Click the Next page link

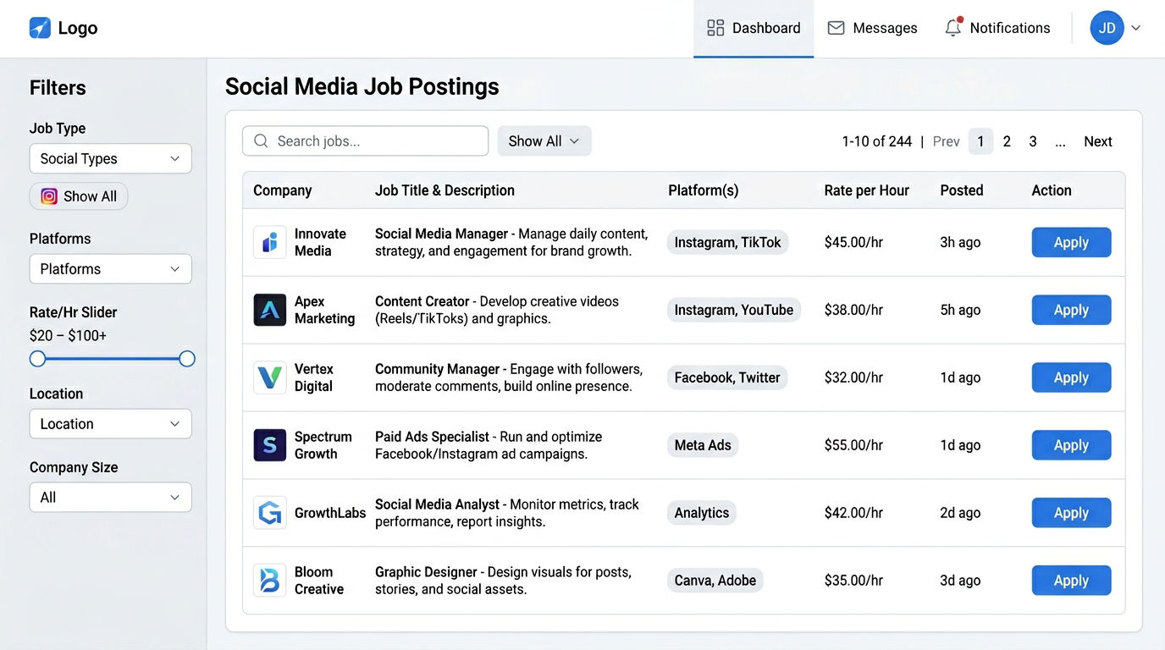(1098, 141)
